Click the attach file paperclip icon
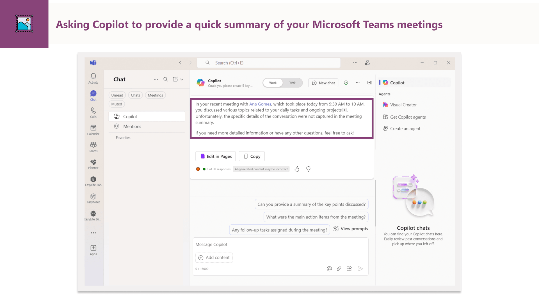The height and width of the screenshot is (303, 539). point(339,269)
